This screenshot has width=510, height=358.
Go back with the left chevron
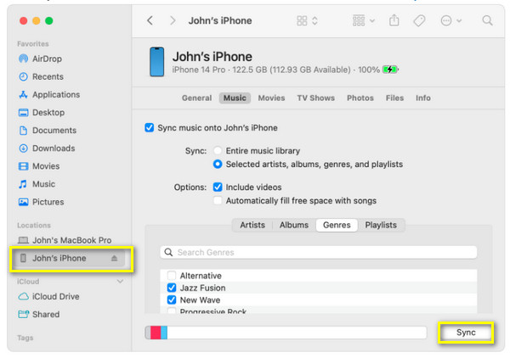(150, 20)
